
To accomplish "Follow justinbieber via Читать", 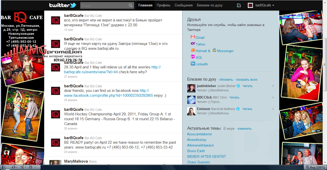I will tap(248, 86).
